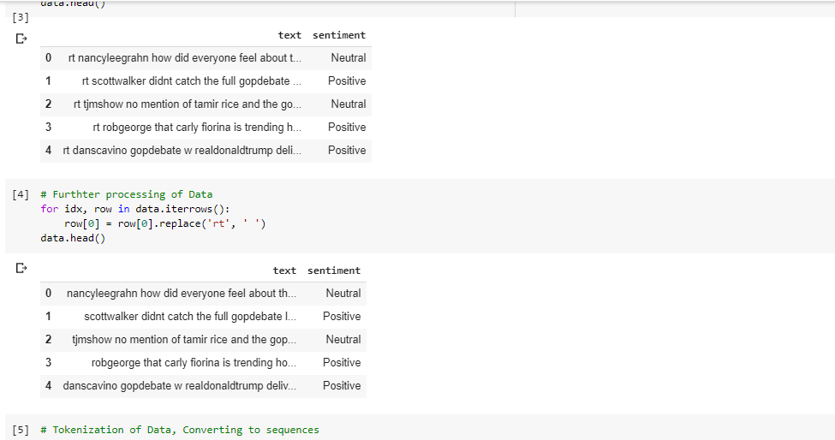The width and height of the screenshot is (835, 440).
Task: Click data.head() line in cell 4
Action: 73,238
